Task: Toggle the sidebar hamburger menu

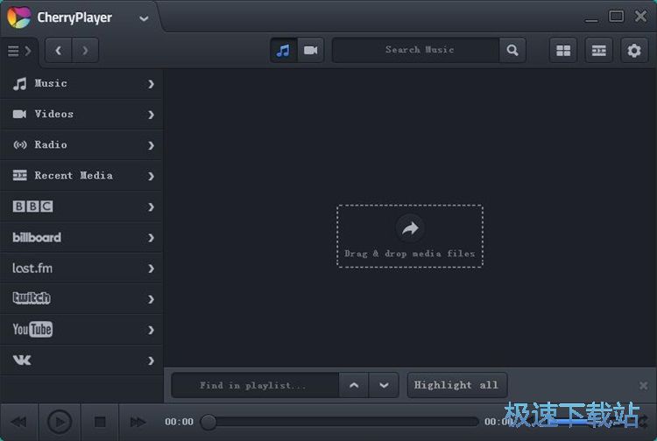Action: (x=19, y=51)
